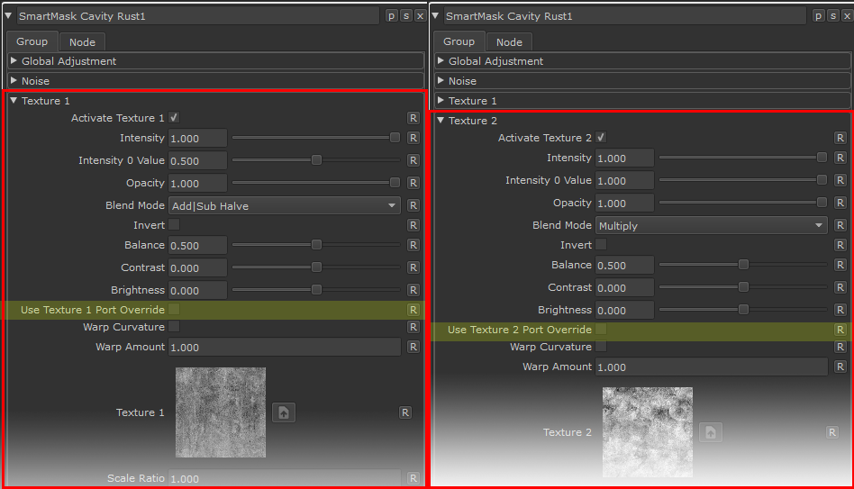Click the load file icon beside Texture 2 thumbnail
The image size is (854, 489).
point(711,432)
